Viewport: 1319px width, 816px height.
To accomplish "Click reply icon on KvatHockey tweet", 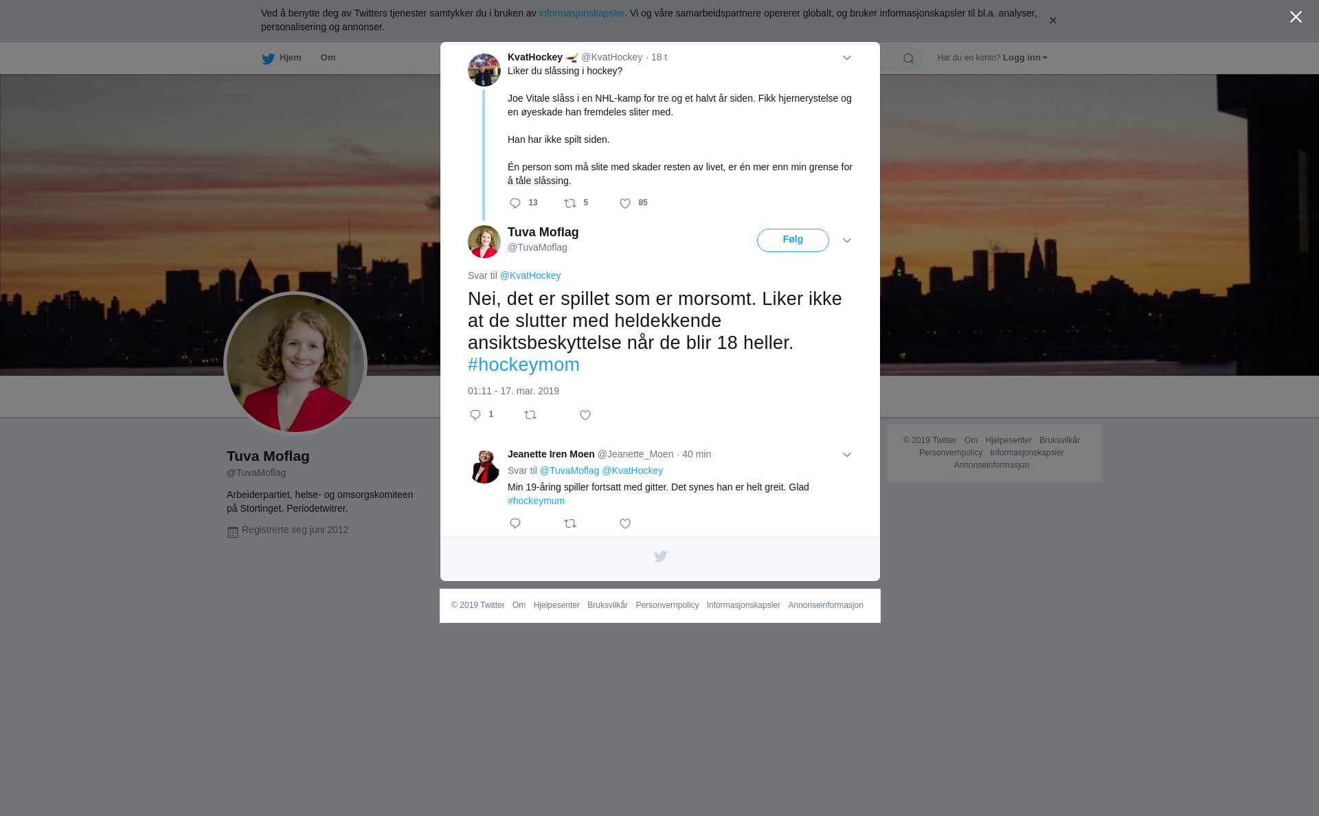I will 515,203.
